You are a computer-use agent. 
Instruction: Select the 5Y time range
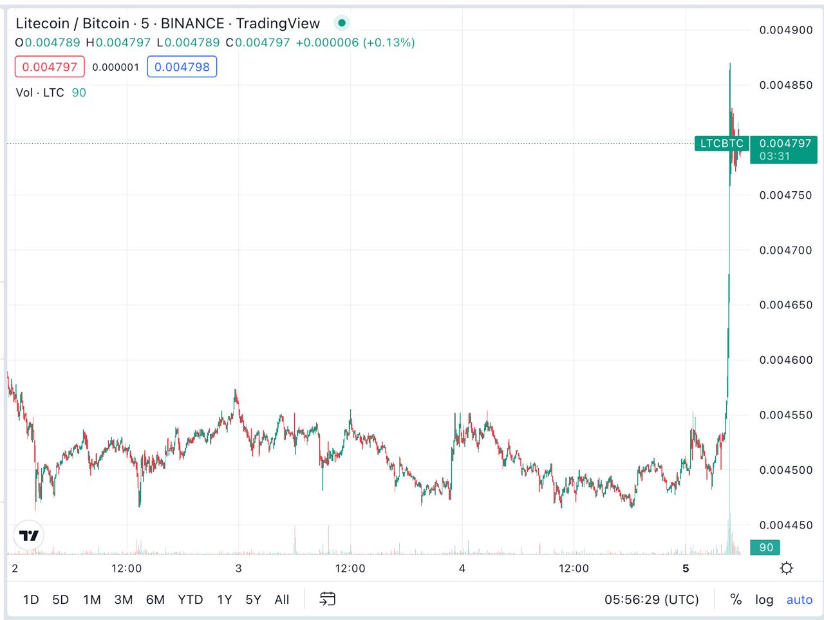click(254, 599)
